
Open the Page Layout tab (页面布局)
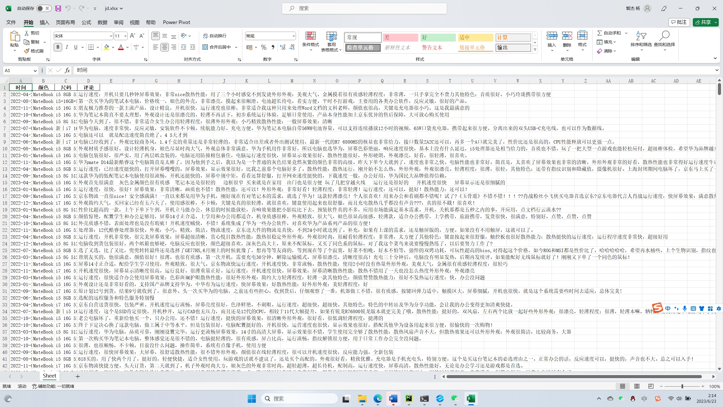tap(65, 22)
